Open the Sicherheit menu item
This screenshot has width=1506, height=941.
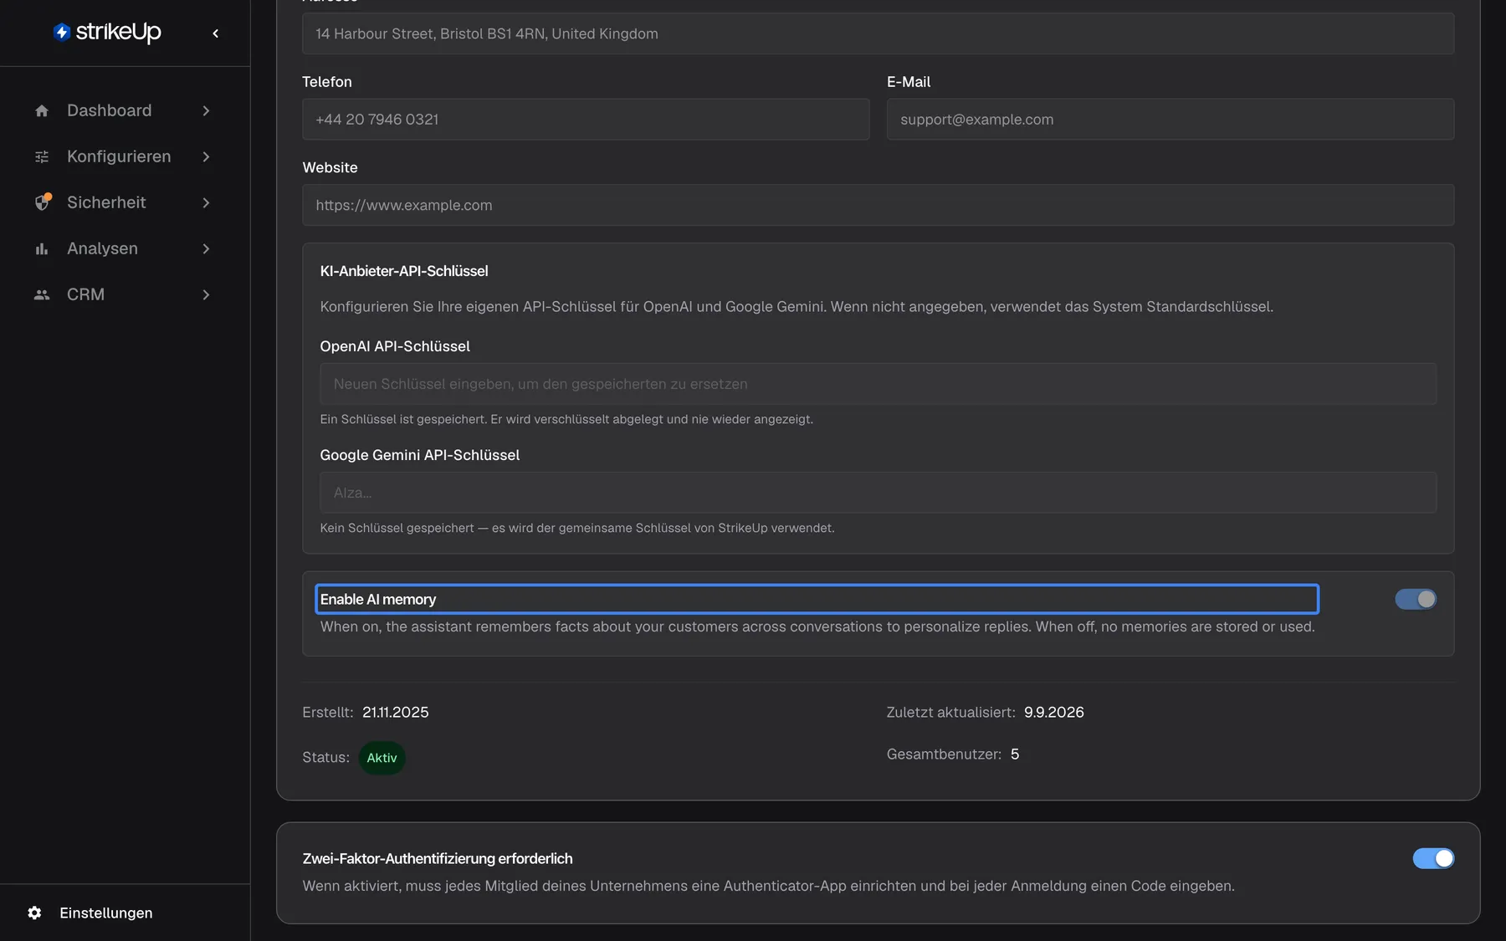(x=125, y=202)
